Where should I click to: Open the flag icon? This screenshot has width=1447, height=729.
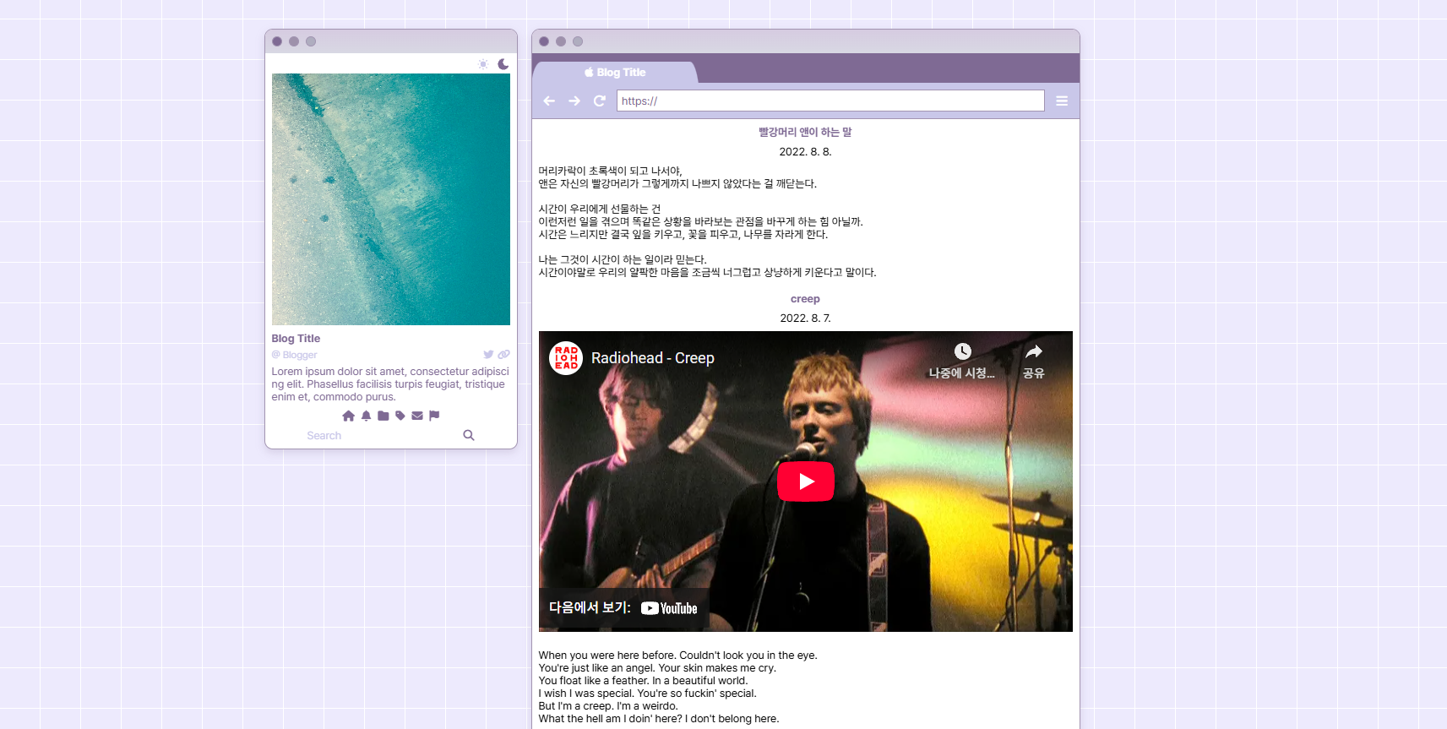[x=434, y=416]
